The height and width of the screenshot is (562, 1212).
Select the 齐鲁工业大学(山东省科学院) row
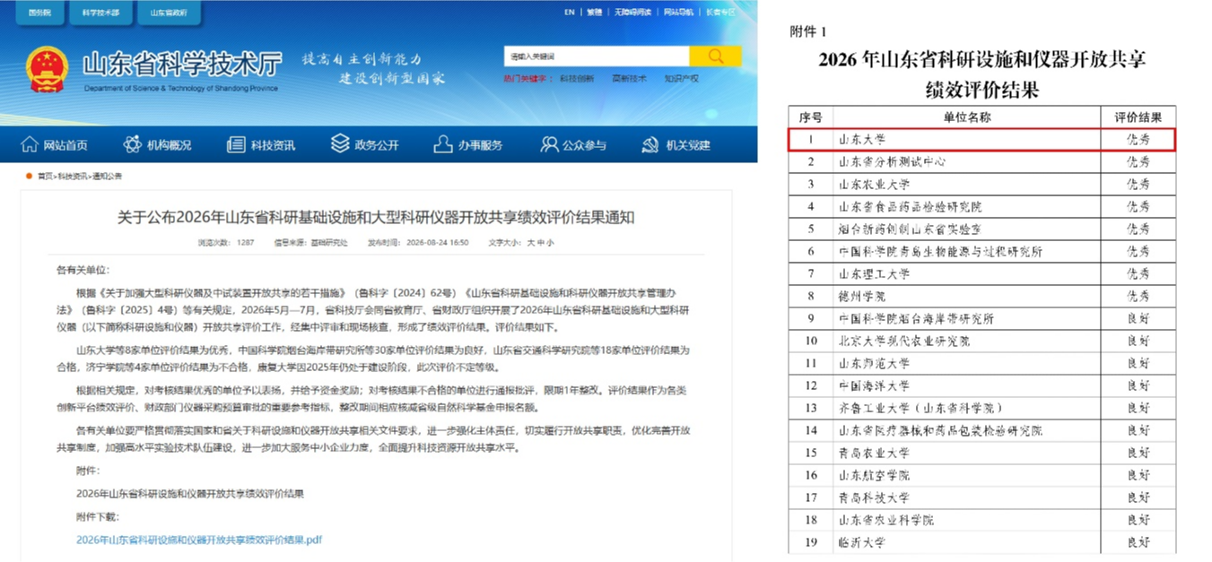point(982,409)
